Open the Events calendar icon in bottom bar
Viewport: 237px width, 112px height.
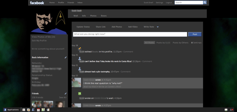[x=39, y=110]
